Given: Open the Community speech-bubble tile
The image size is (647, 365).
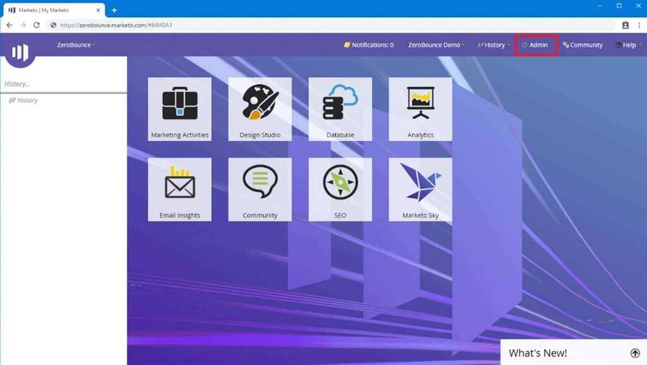Looking at the screenshot, I should (260, 190).
